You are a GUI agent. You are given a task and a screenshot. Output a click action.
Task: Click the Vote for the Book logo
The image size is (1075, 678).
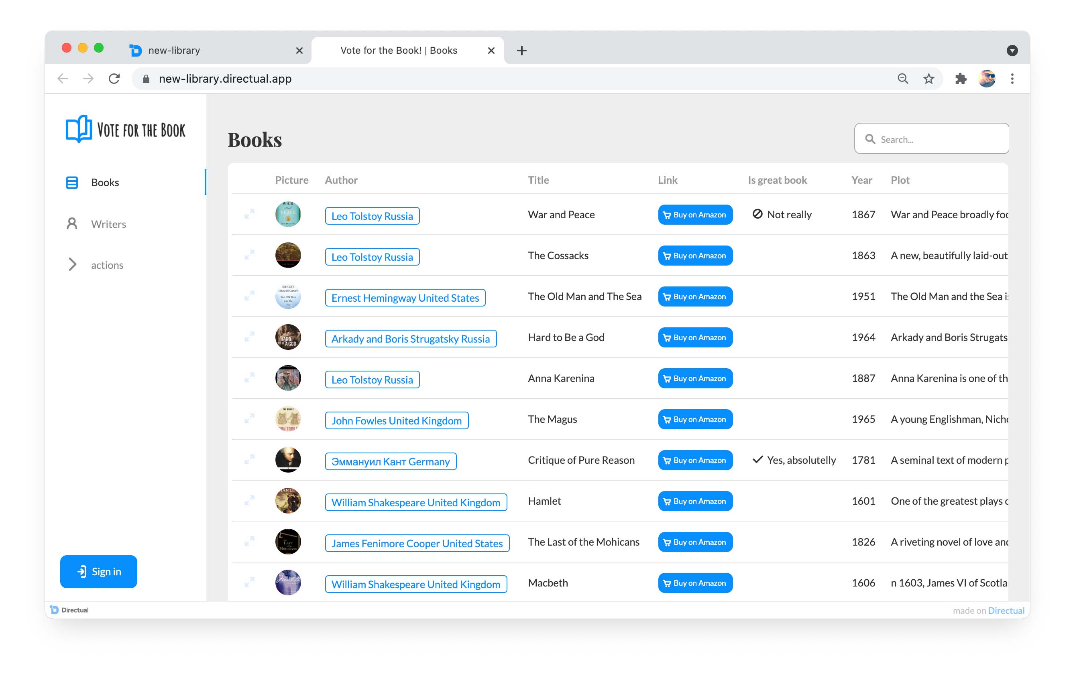[126, 129]
